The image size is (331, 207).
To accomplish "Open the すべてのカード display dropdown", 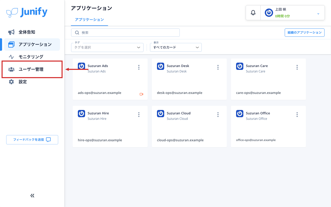I will [x=176, y=47].
